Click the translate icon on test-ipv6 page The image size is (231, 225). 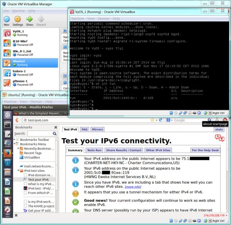pos(219,138)
